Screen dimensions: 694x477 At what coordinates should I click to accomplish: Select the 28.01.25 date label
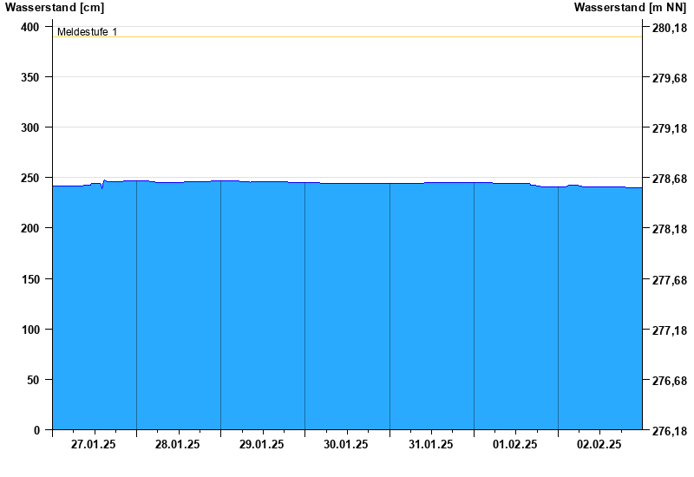[x=178, y=445]
